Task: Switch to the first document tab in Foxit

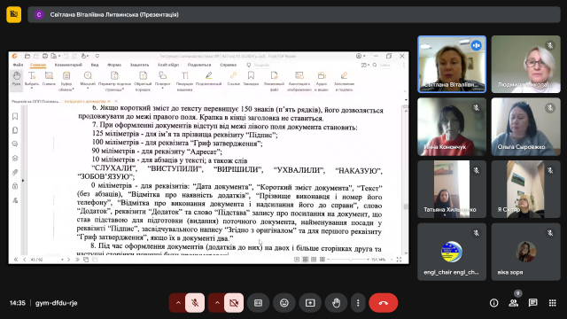Action: pyautogui.click(x=35, y=102)
